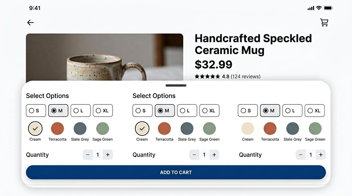Tap the 124 reviews link
352x196 pixels.
246,76
